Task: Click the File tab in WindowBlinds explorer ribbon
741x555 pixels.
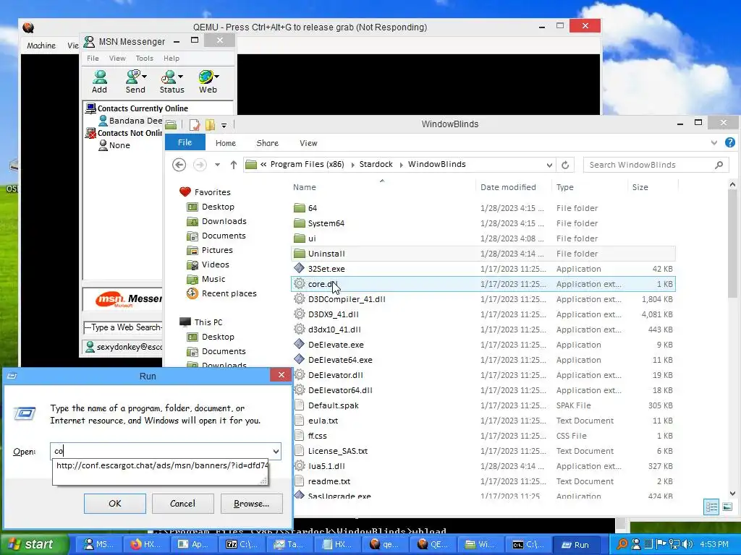Action: 185,142
